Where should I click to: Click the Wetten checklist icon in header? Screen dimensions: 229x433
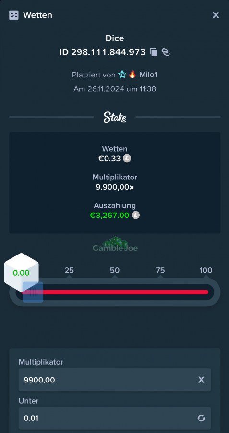[x=14, y=15]
